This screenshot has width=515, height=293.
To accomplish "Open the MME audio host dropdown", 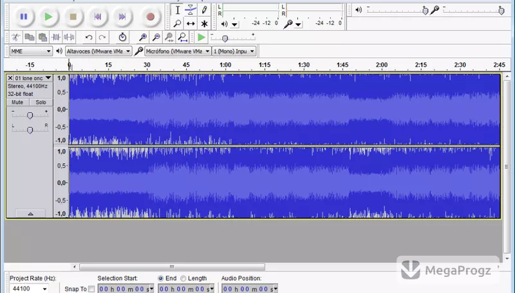I will (30, 51).
